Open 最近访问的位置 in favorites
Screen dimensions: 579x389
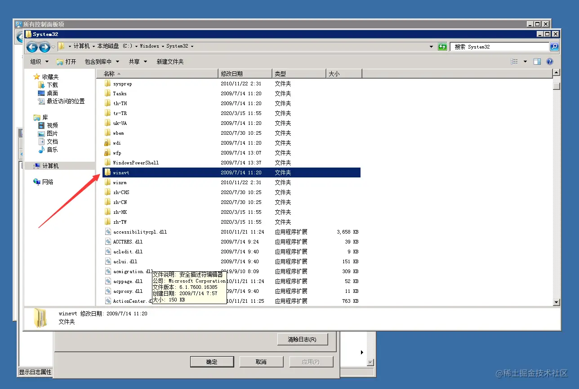62,101
